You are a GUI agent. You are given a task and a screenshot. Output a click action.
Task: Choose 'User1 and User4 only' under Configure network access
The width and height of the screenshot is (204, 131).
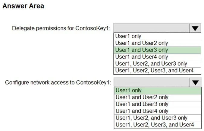tap(158, 111)
